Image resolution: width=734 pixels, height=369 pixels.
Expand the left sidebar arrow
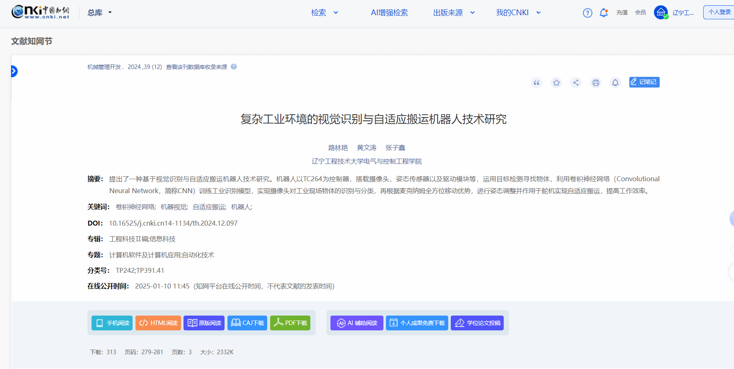(x=14, y=71)
